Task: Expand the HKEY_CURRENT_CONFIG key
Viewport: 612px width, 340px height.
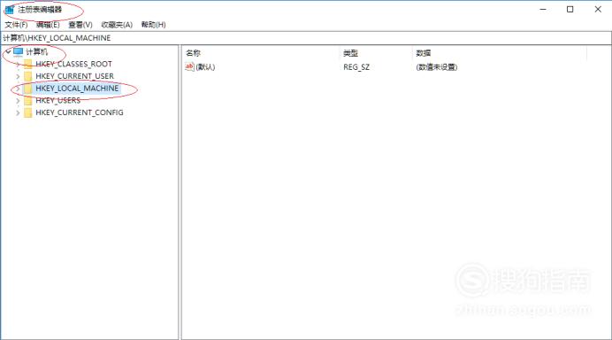Action: coord(18,112)
